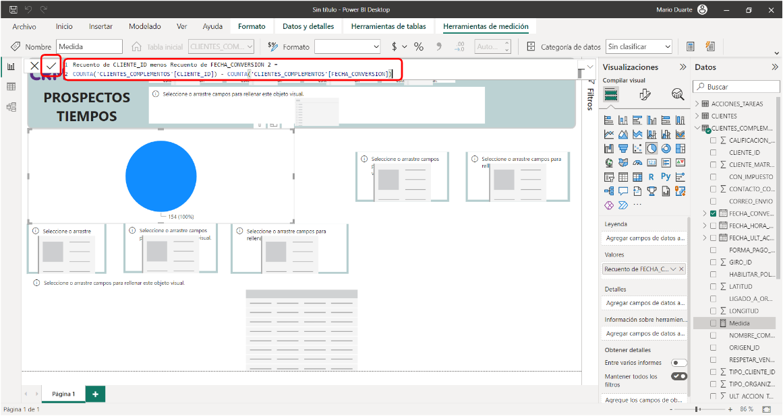Open the Archivo menu

point(24,26)
